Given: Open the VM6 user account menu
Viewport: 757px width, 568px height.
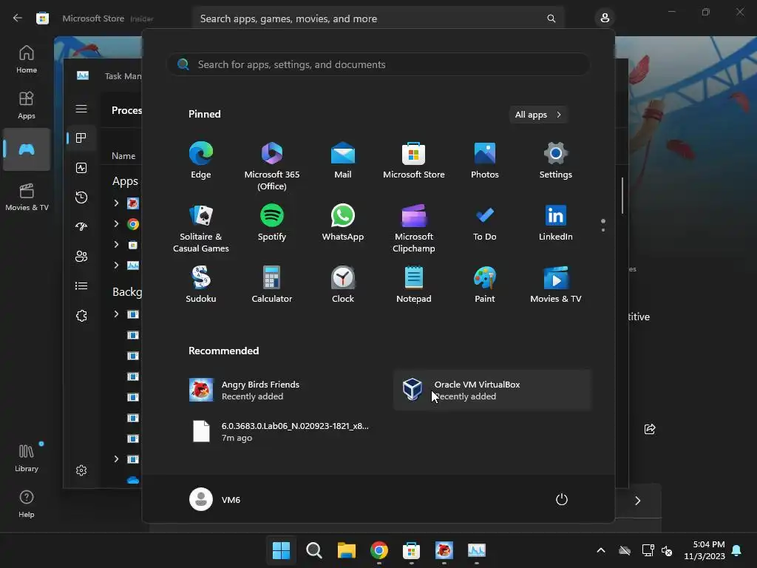Looking at the screenshot, I should 215,499.
